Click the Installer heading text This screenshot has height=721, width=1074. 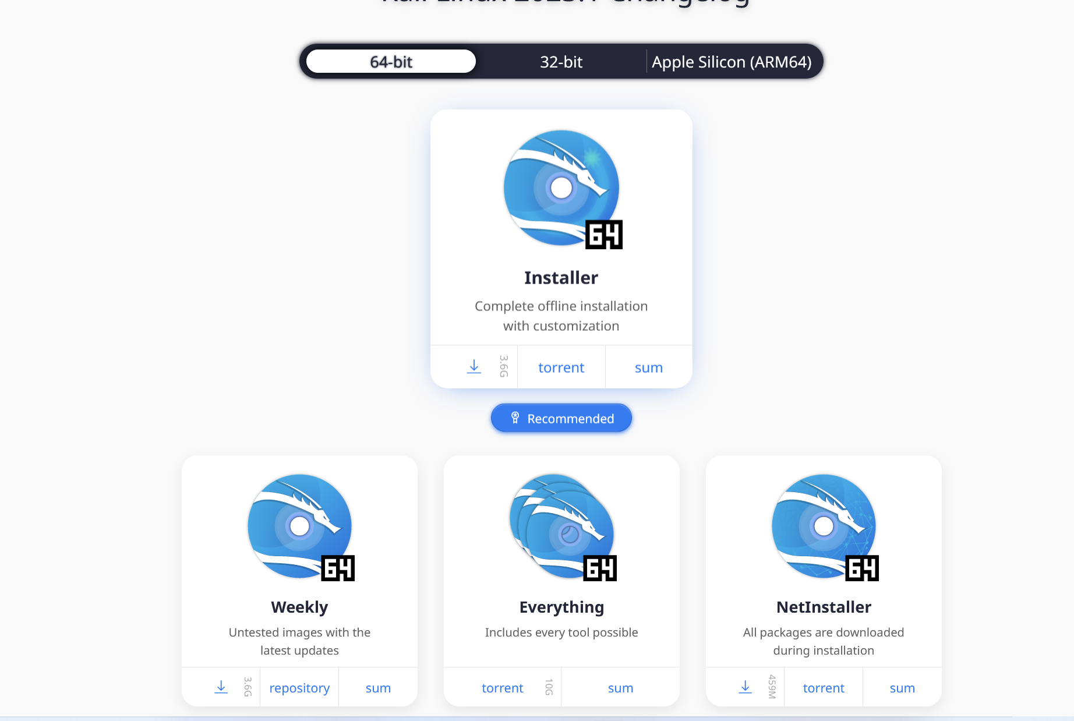coord(561,278)
